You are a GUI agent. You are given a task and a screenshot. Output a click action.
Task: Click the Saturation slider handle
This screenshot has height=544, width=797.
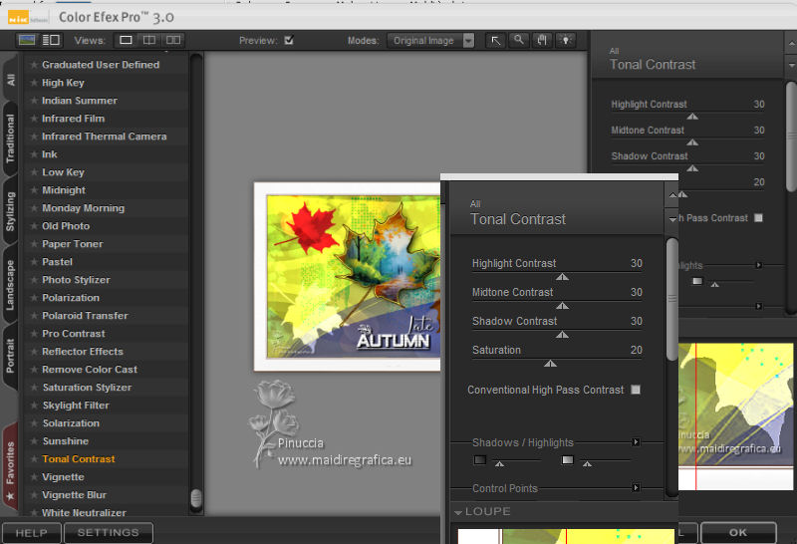(550, 364)
